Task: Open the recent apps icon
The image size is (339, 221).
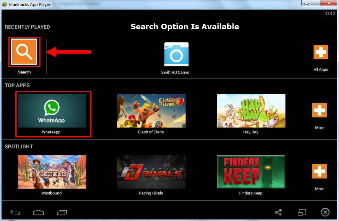Action: [62, 213]
